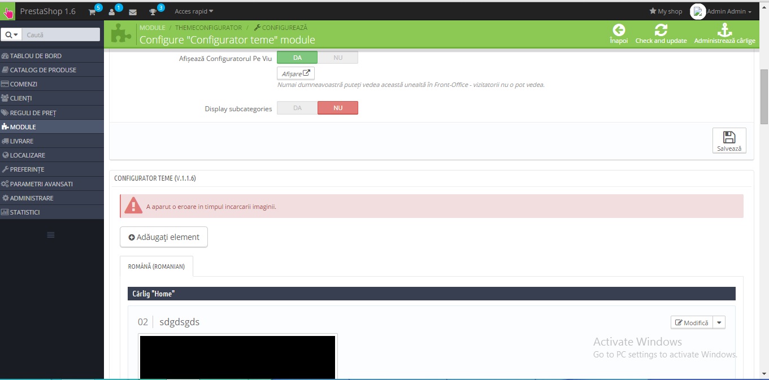Click the Afișare preview button

(x=296, y=73)
